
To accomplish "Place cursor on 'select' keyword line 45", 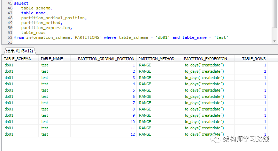I will coord(21,3).
